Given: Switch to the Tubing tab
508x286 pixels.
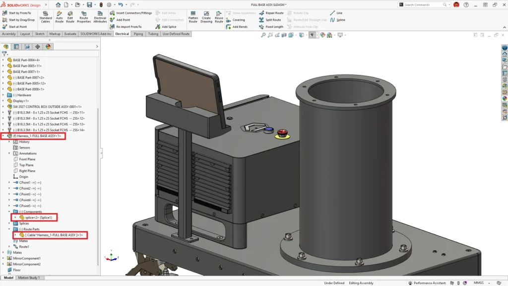Looking at the screenshot, I should [x=153, y=34].
